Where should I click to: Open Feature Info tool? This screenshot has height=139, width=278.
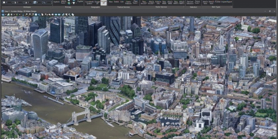pyautogui.click(x=158, y=2)
